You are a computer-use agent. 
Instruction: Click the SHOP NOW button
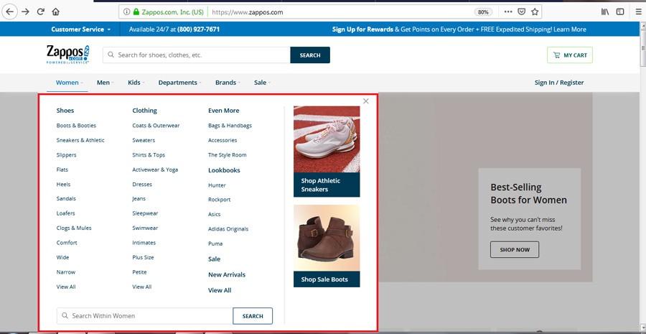tap(514, 250)
